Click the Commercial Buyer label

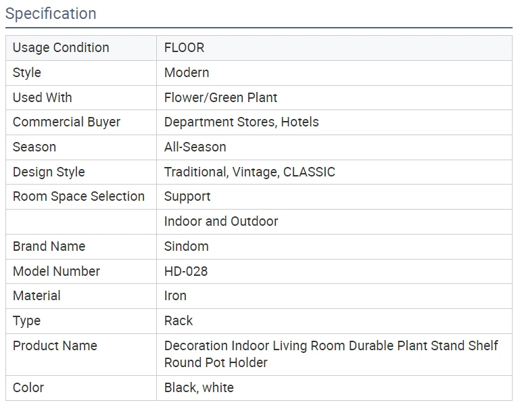coord(66,122)
